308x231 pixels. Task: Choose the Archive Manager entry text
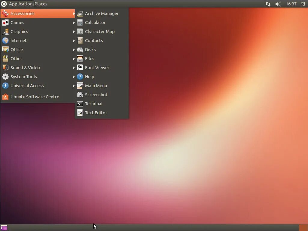(102, 14)
